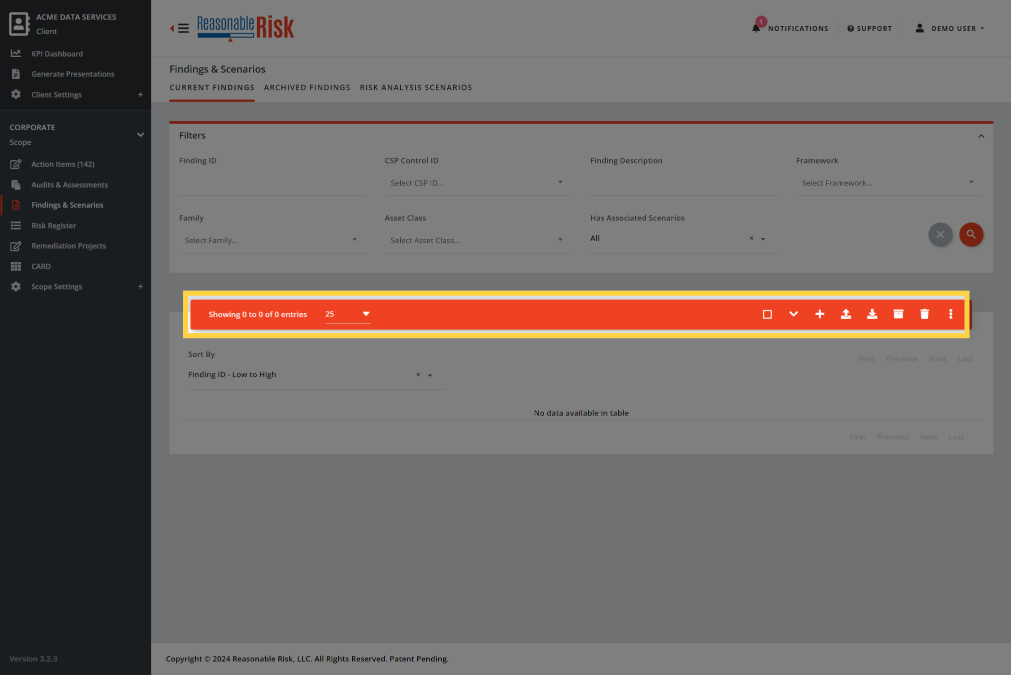Open Scope Settings in sidebar

click(x=56, y=286)
